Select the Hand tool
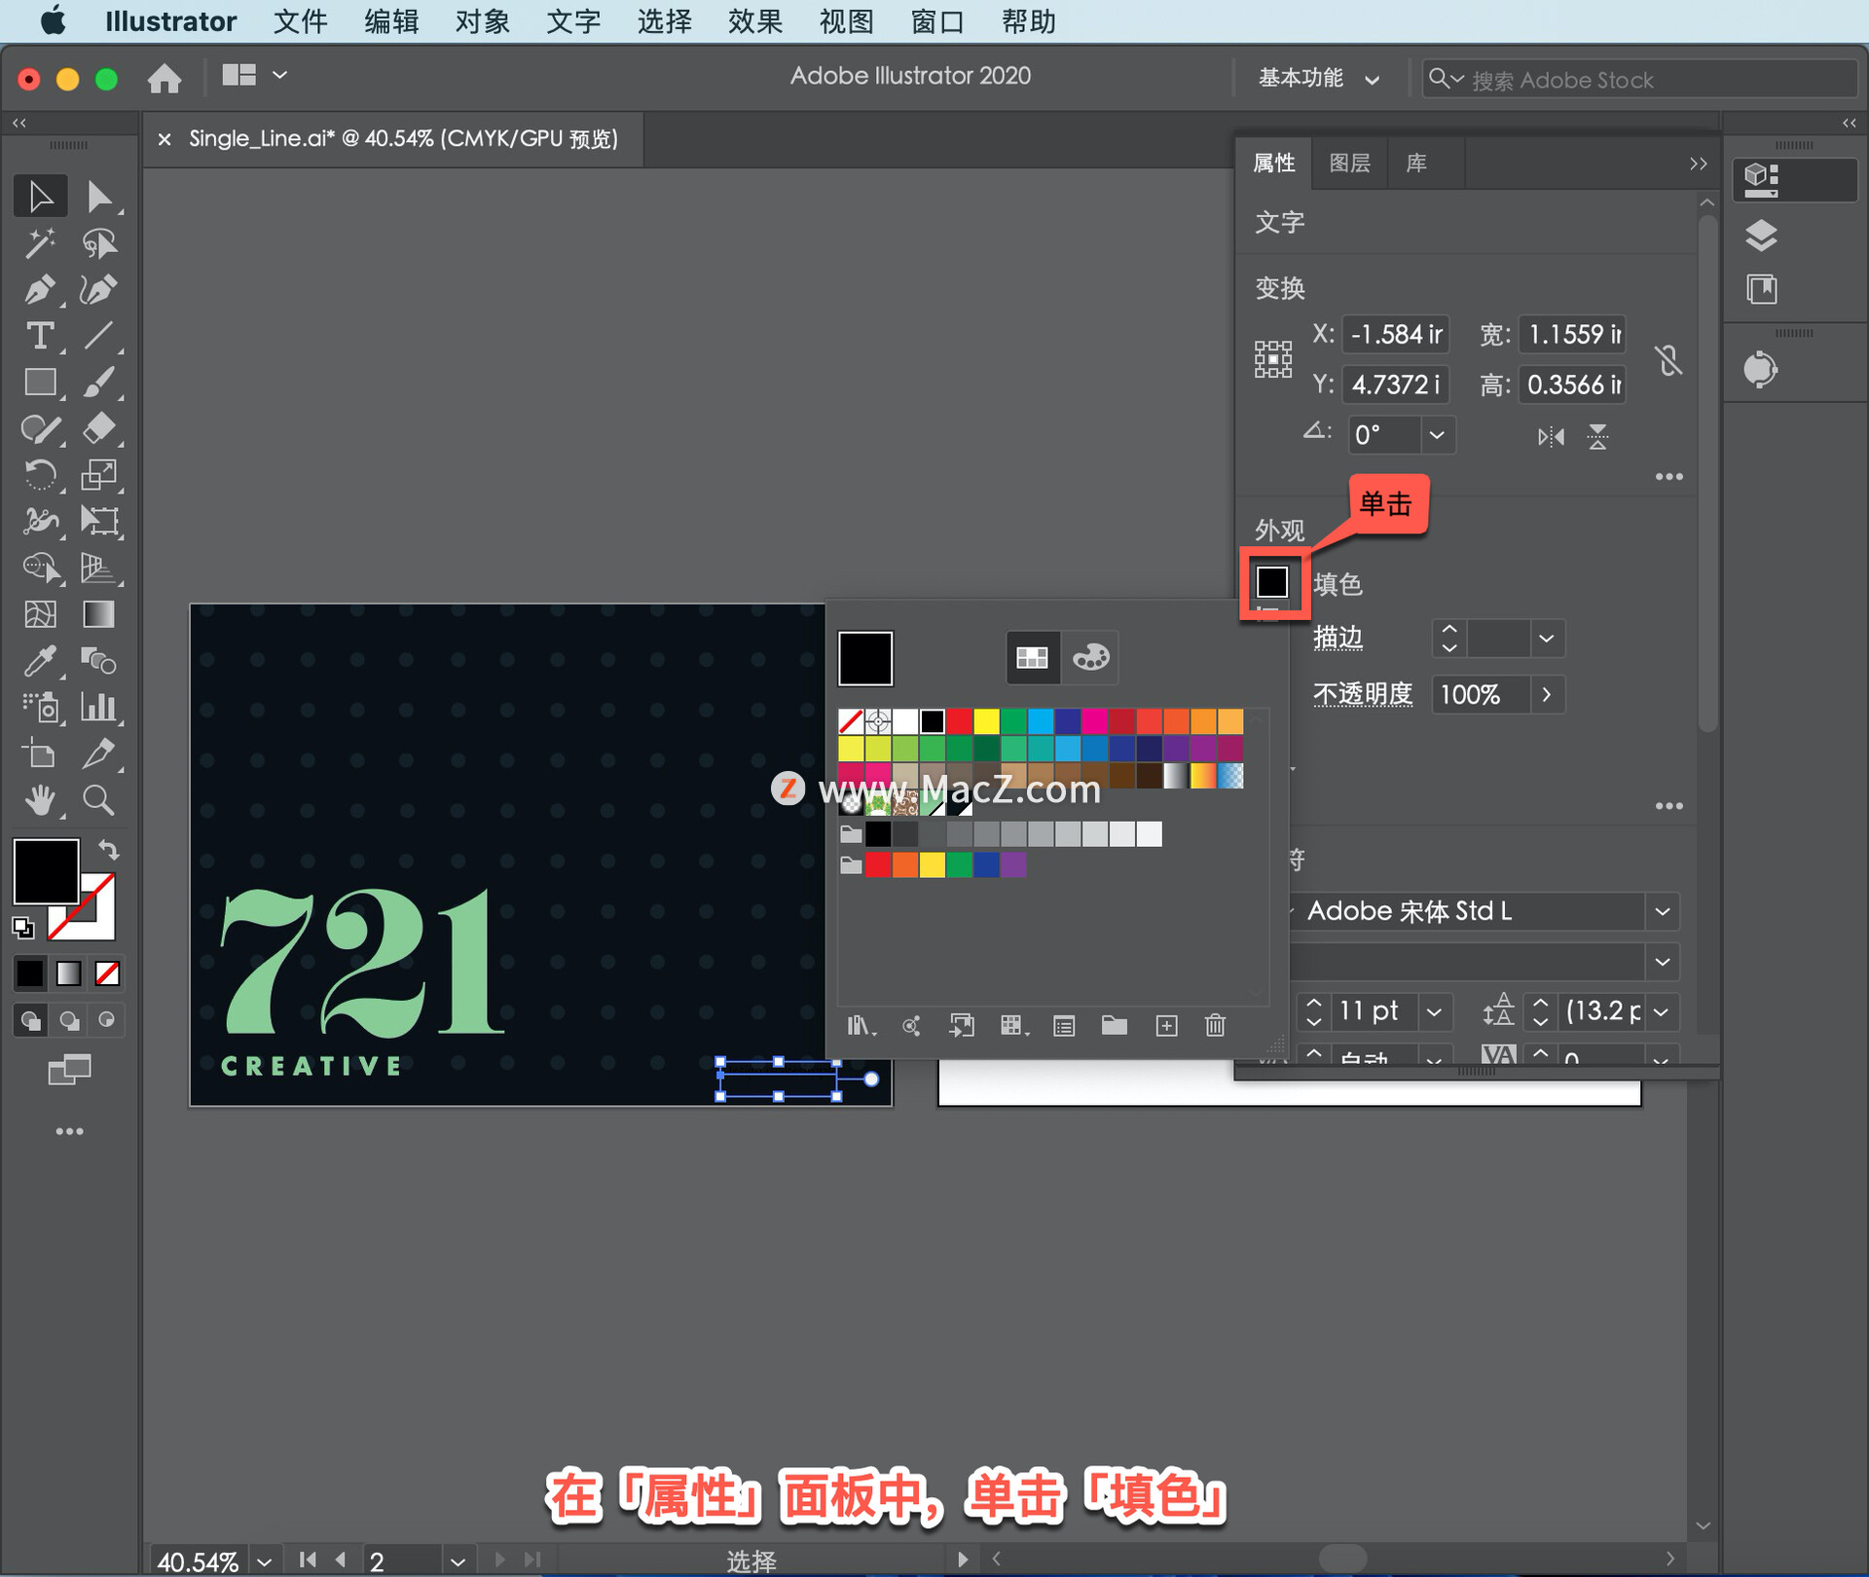 (39, 800)
